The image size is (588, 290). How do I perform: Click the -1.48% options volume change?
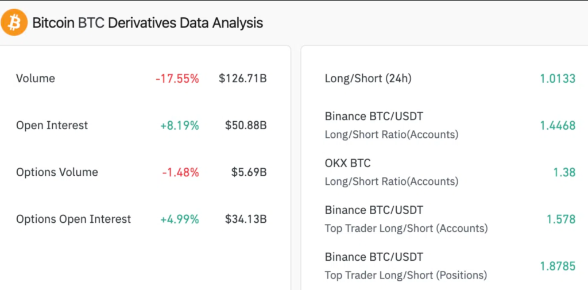(180, 172)
